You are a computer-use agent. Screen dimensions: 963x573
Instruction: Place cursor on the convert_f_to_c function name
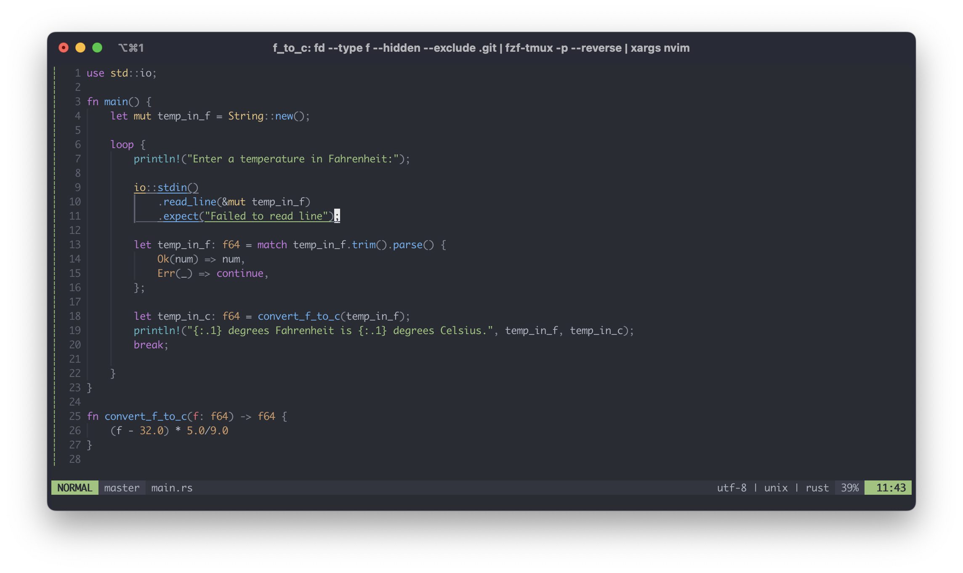[145, 416]
